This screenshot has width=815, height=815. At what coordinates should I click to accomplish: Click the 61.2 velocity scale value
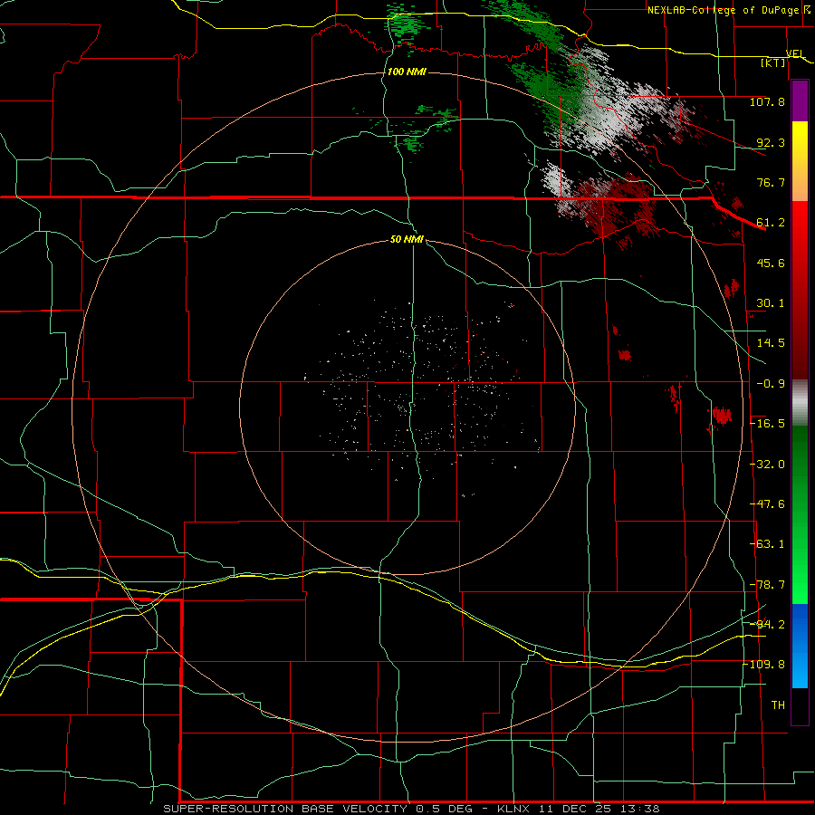click(x=771, y=223)
